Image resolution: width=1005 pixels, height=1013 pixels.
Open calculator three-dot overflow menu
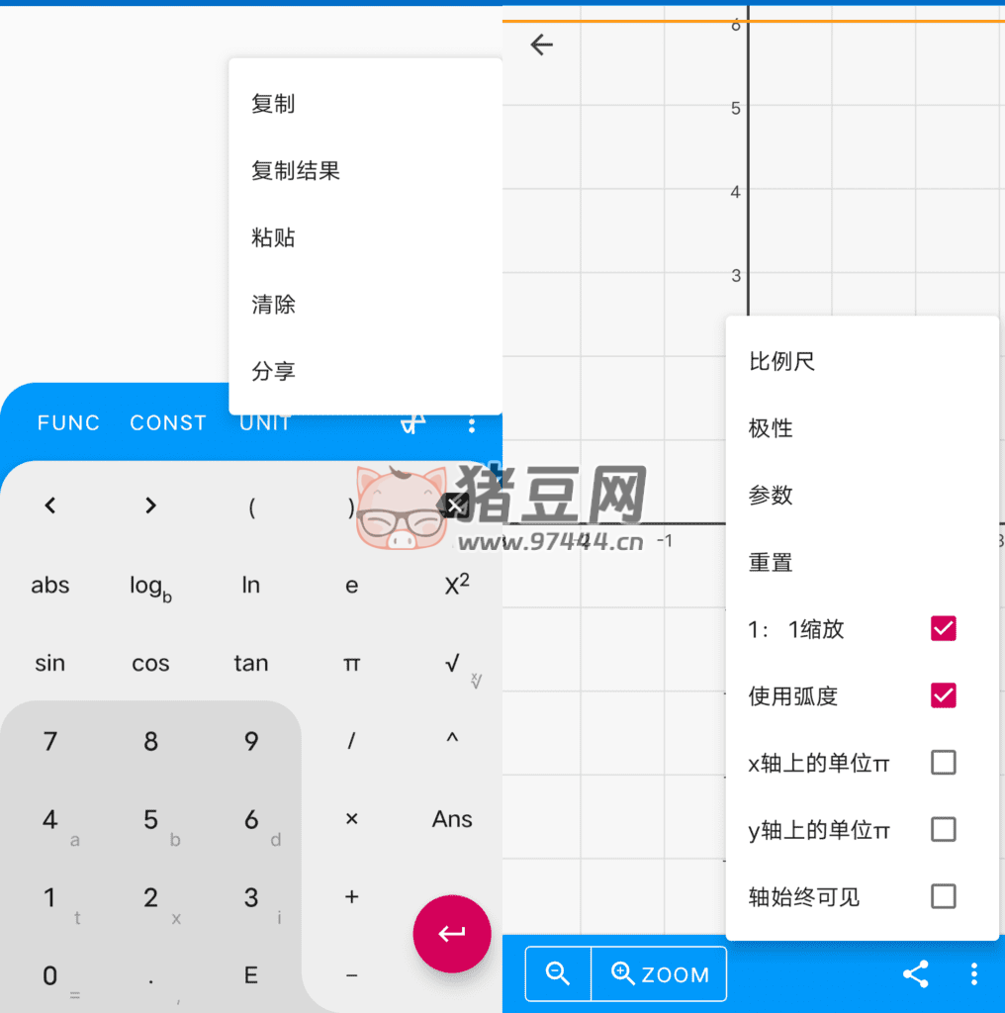[472, 424]
